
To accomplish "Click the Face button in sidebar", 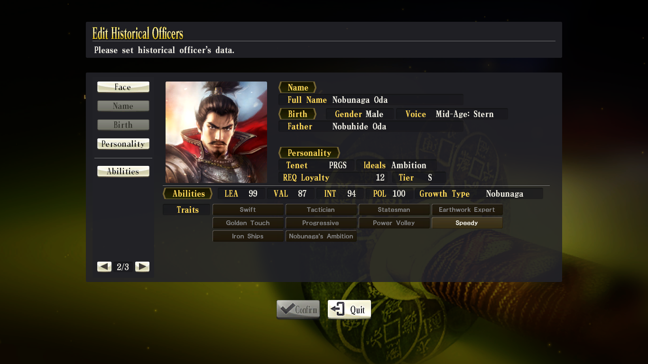I will (123, 87).
